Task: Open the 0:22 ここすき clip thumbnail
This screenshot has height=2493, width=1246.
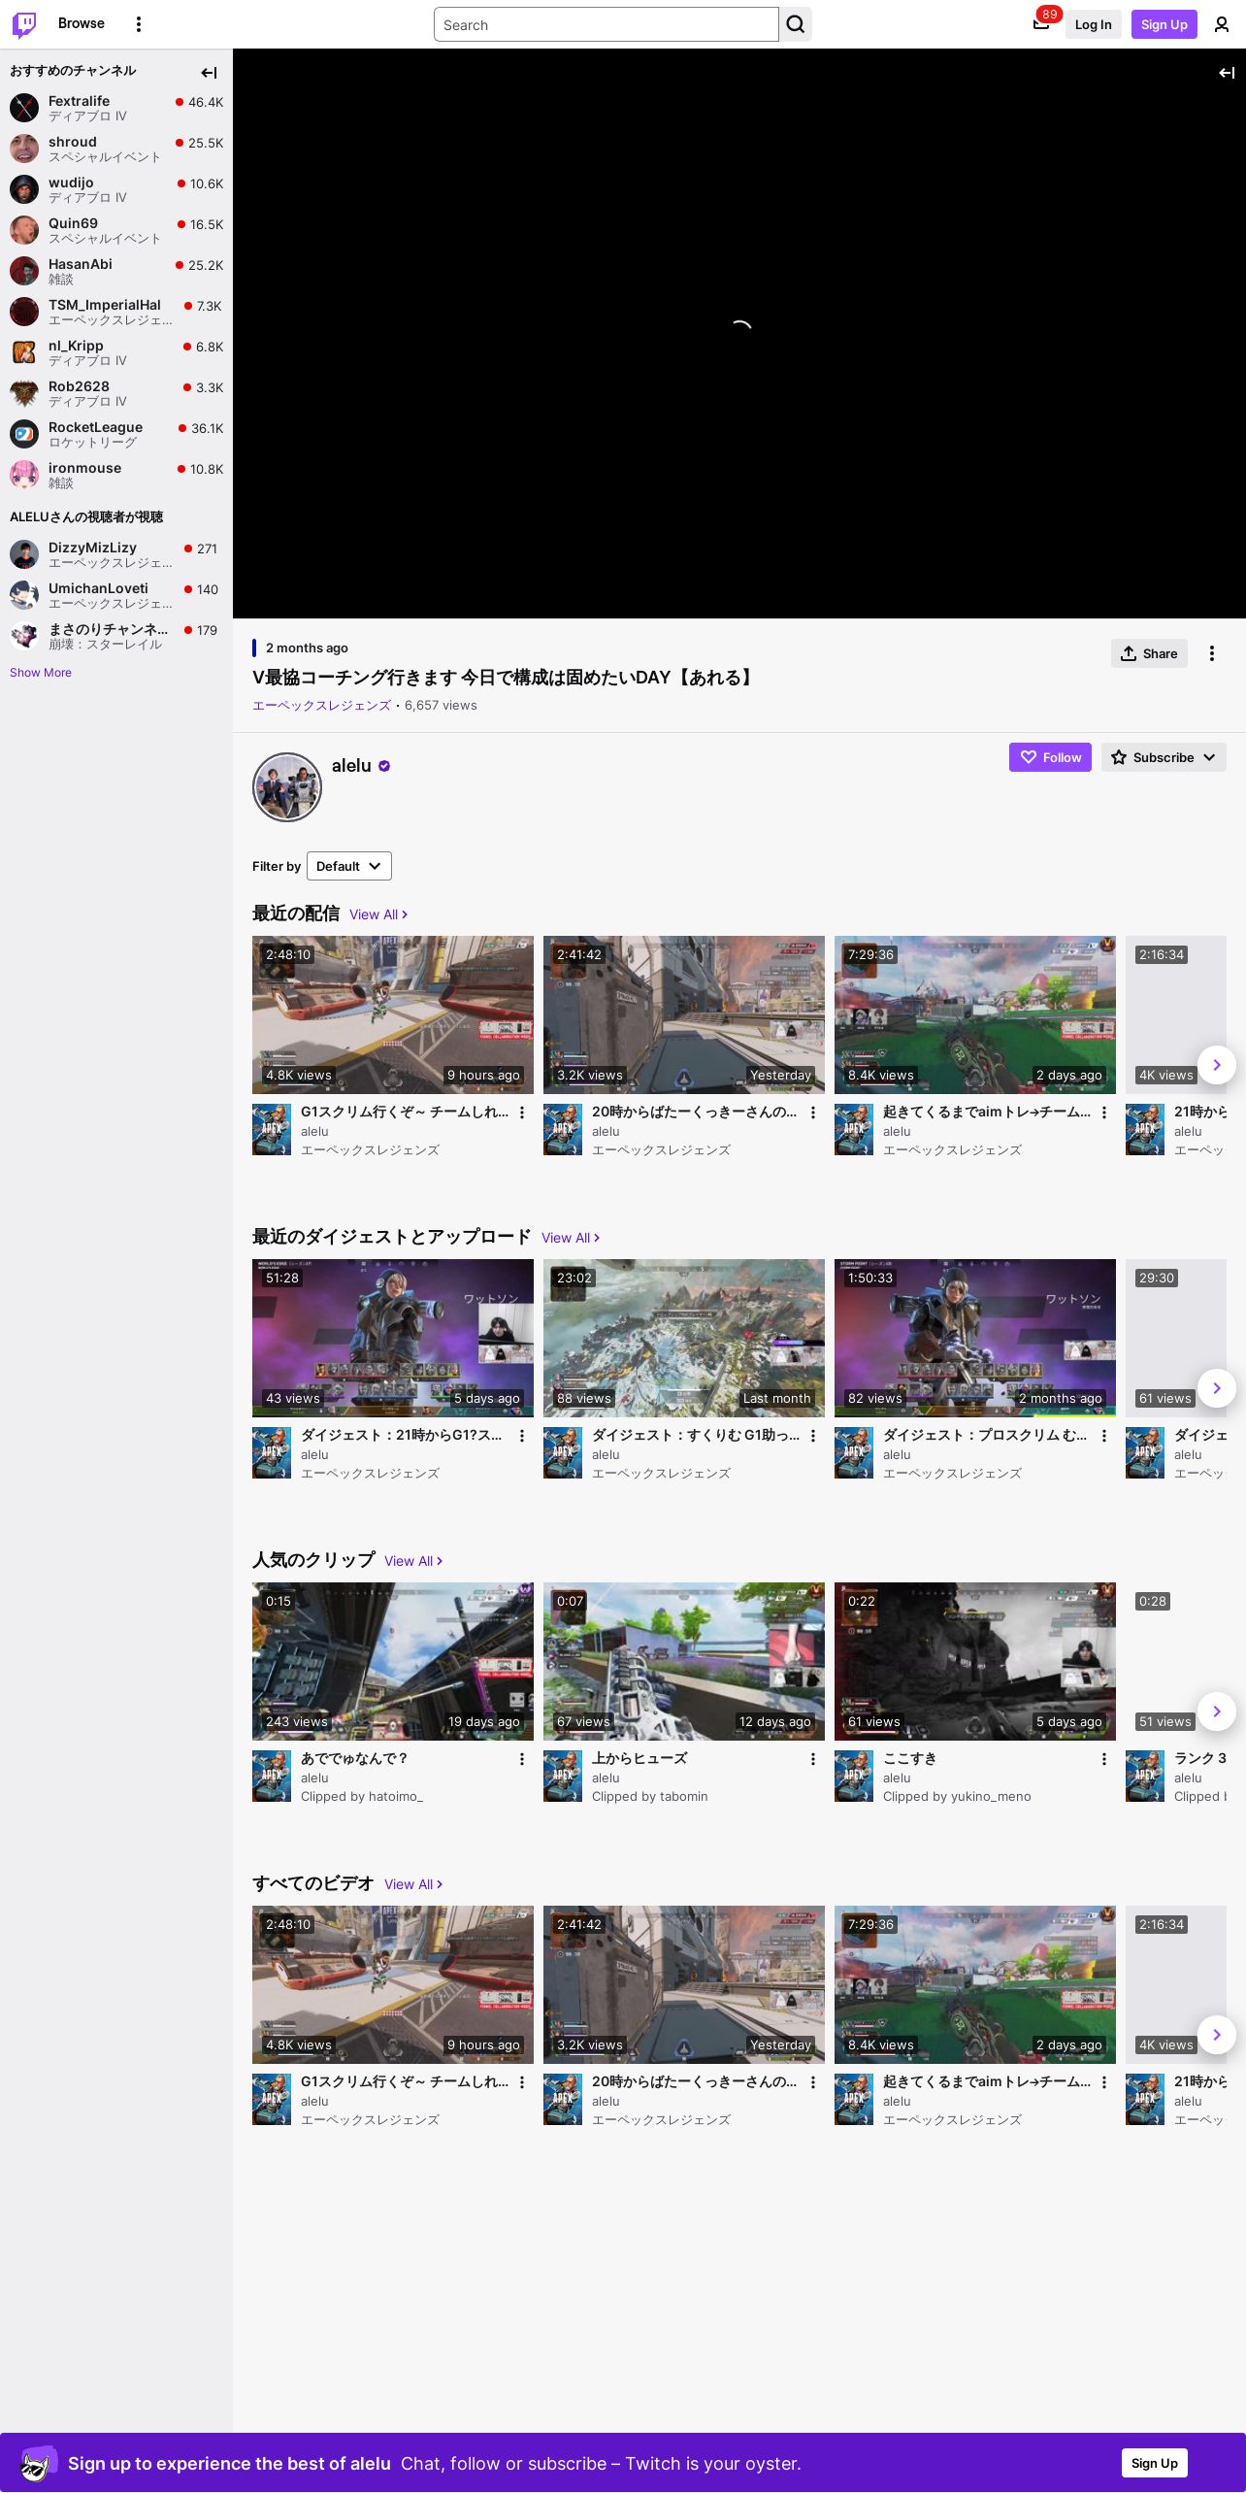Action: [975, 1661]
